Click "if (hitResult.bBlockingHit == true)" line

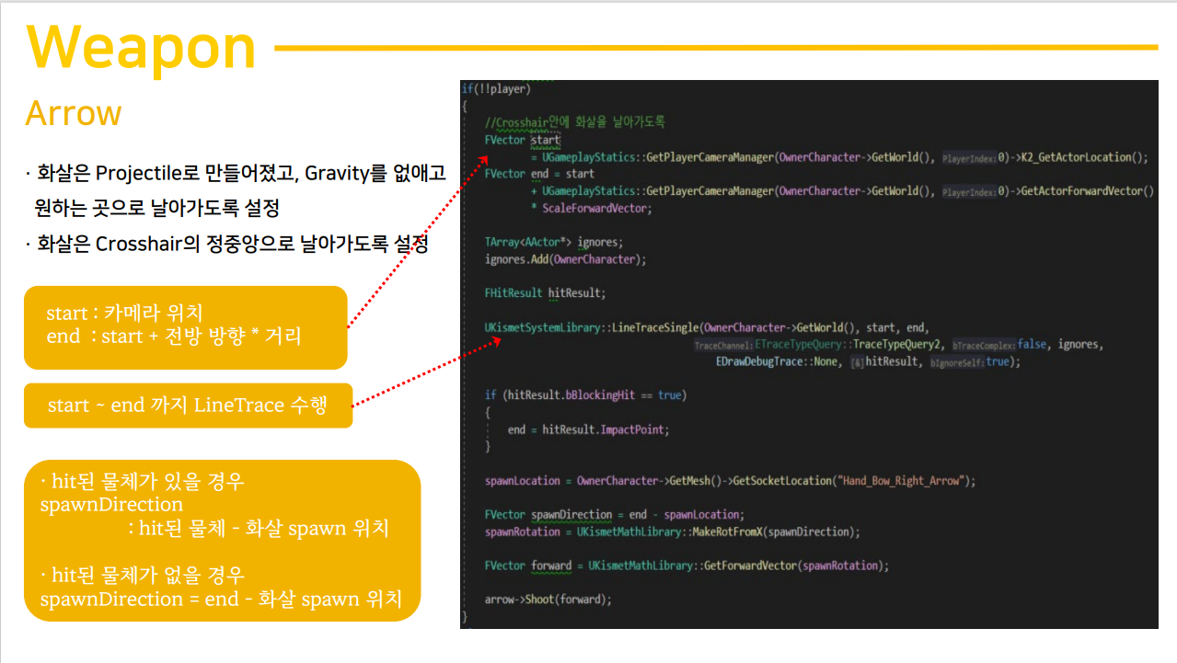click(585, 395)
